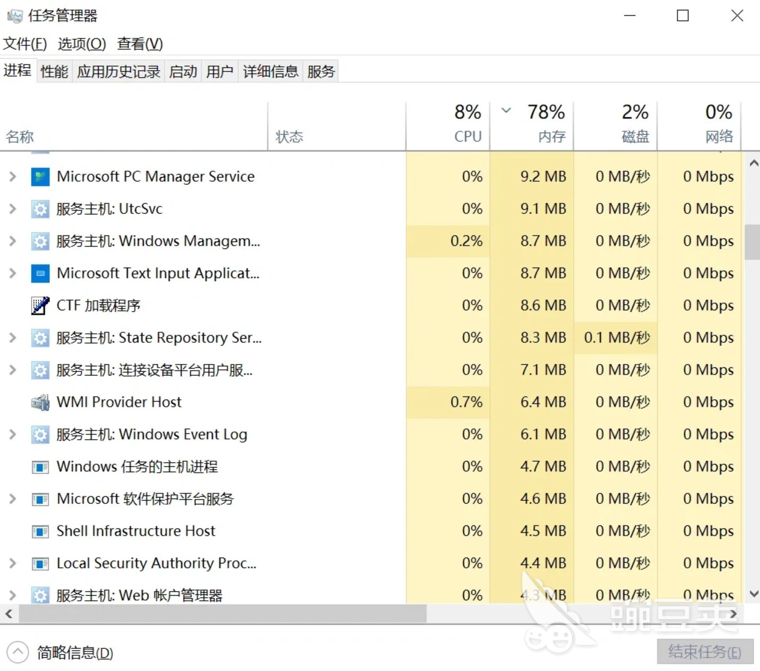Open the 选项(O) menu
This screenshot has width=760, height=671.
82,44
